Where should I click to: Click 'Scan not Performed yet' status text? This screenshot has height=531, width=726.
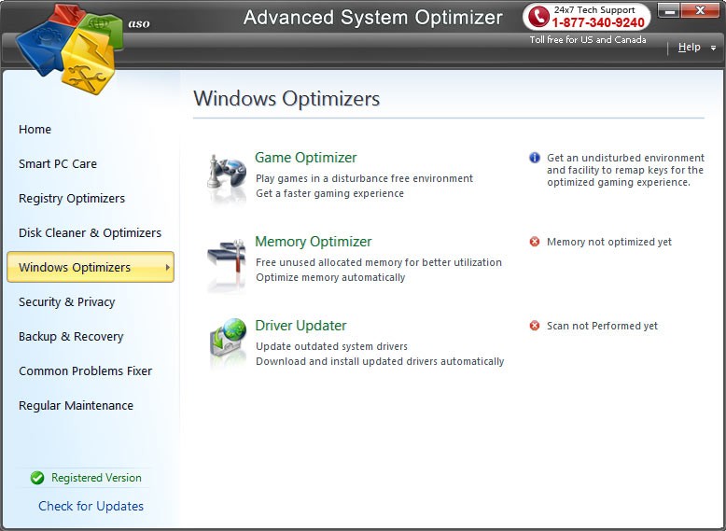602,326
